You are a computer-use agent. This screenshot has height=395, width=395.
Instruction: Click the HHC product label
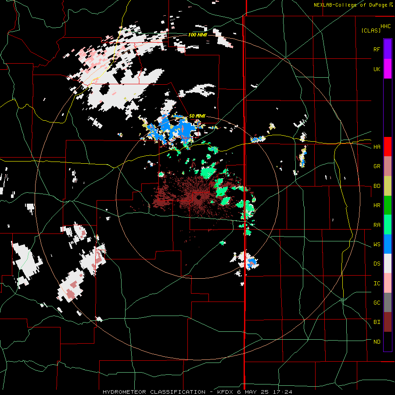point(386,26)
